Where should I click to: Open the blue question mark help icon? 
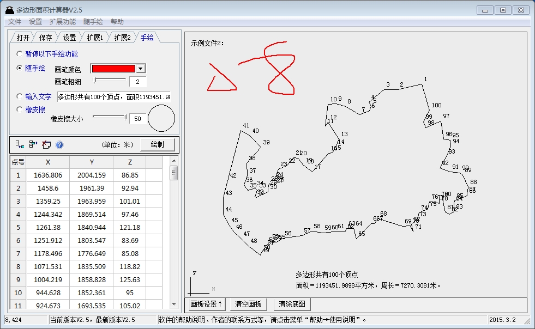59,145
